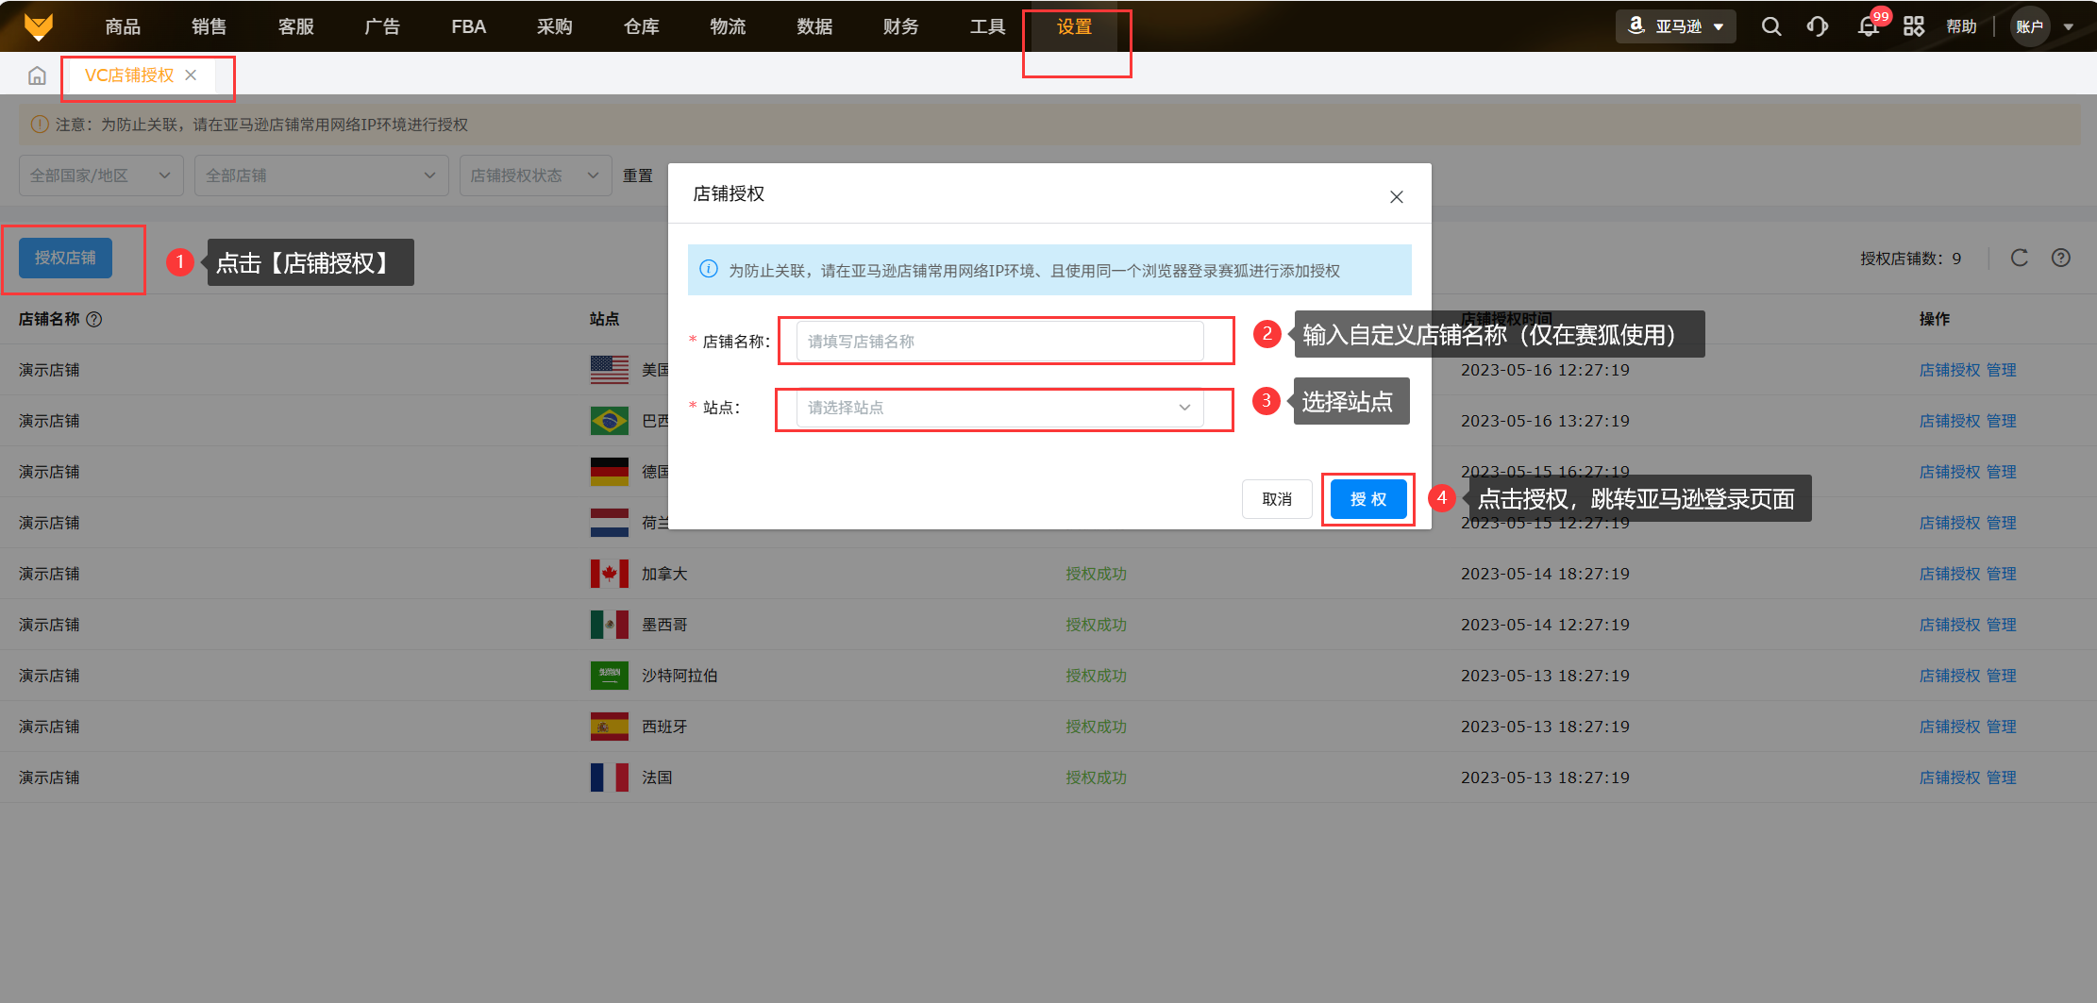Screen dimensions: 2097x1003
Task: Open the 销售 menu
Action: (210, 26)
